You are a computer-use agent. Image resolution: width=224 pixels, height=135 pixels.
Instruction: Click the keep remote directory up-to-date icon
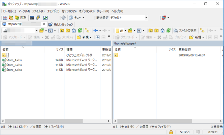[x=45, y=18]
